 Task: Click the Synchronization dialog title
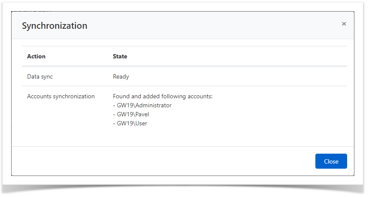tap(54, 26)
